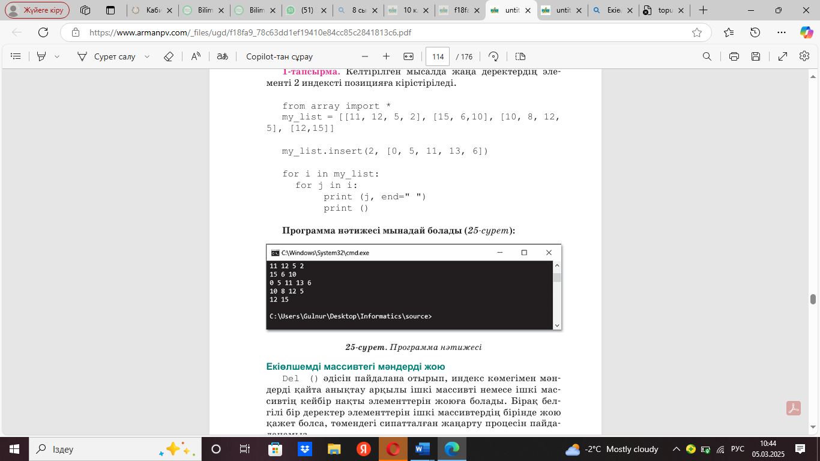Open Microsoft Store from taskbar
Screen dimensions: 820x461
(275, 449)
